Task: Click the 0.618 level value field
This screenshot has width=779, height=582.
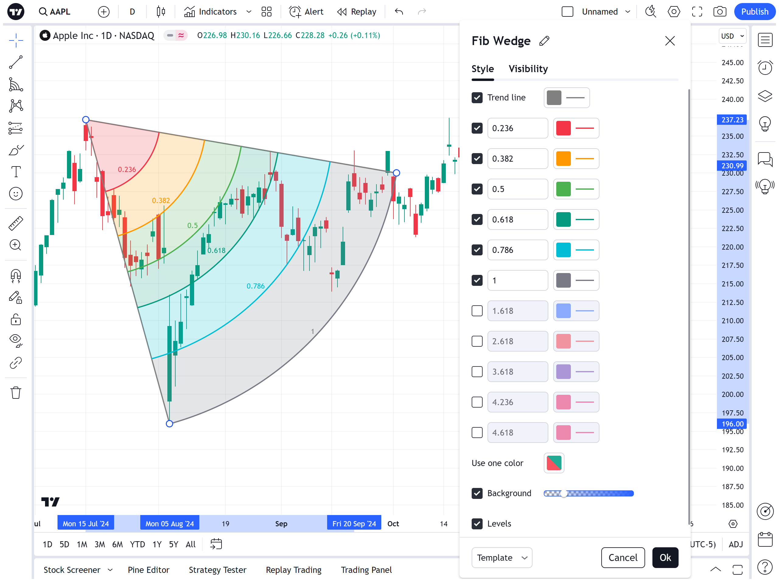Action: pos(517,219)
